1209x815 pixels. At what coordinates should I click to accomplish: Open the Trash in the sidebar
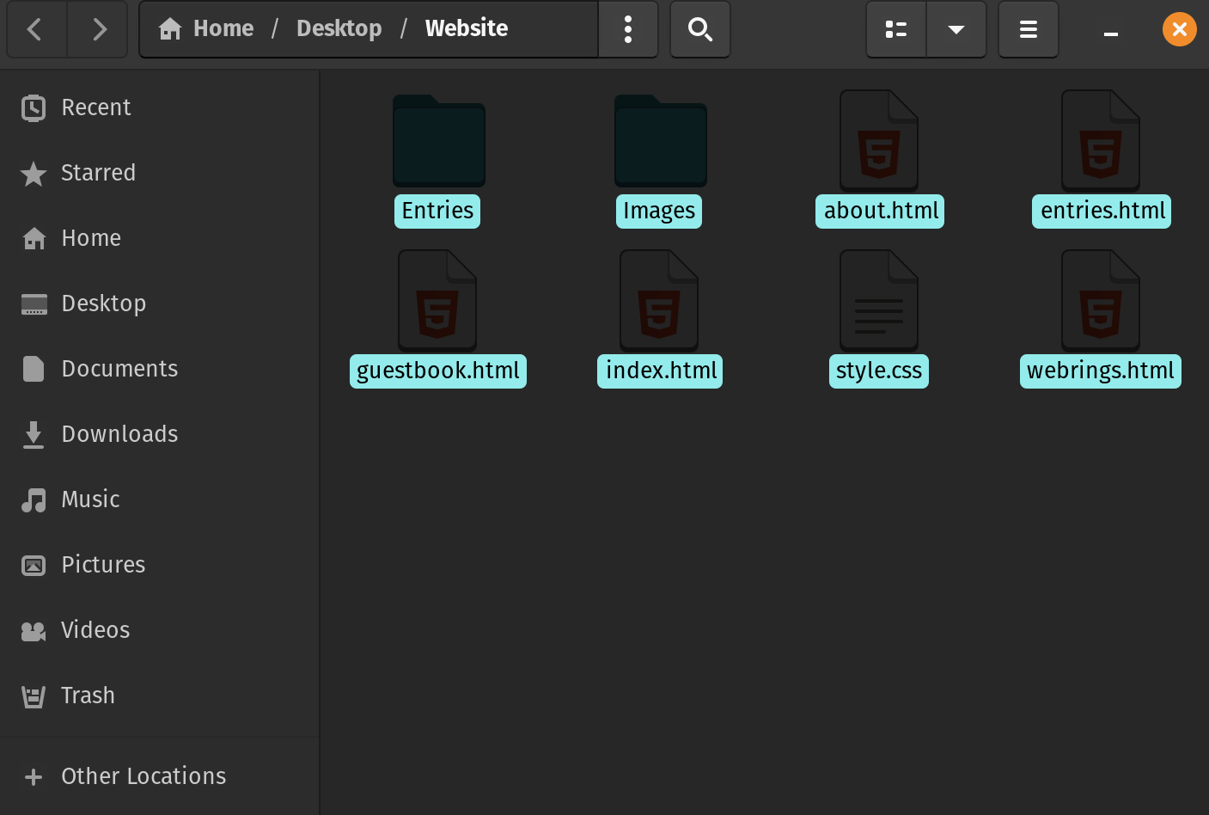click(88, 696)
